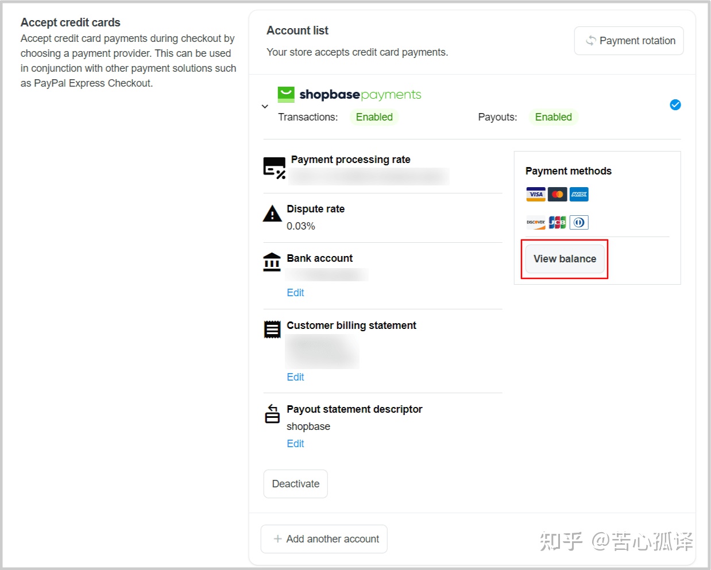Click the Payment processing rate label

(351, 160)
